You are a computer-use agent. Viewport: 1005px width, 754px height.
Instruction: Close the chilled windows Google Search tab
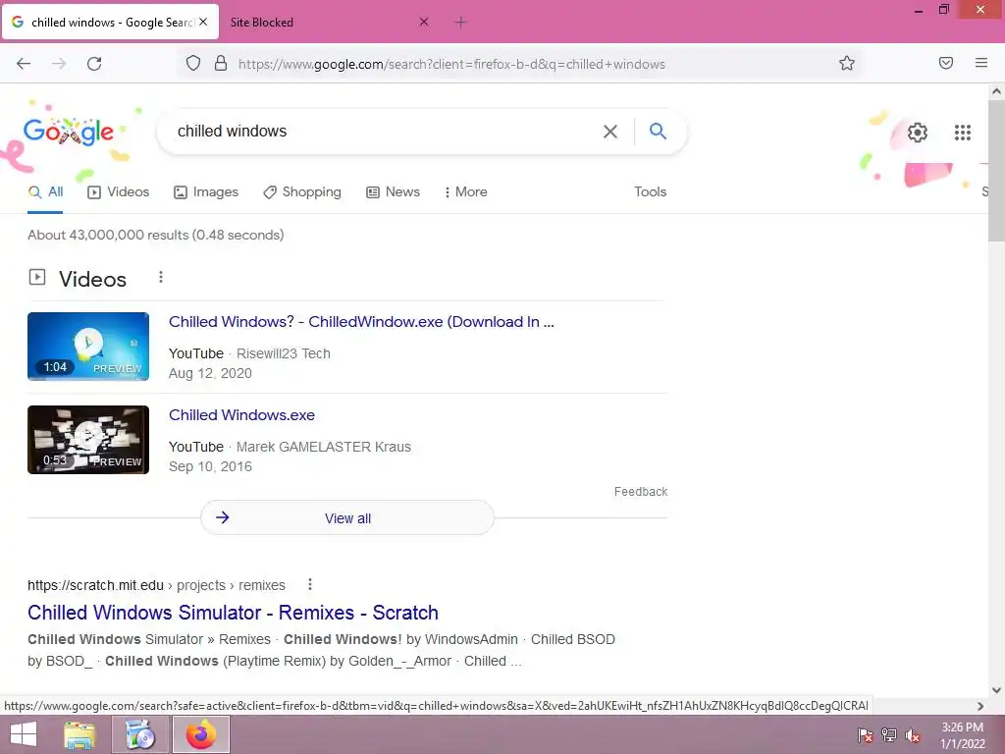pyautogui.click(x=203, y=22)
